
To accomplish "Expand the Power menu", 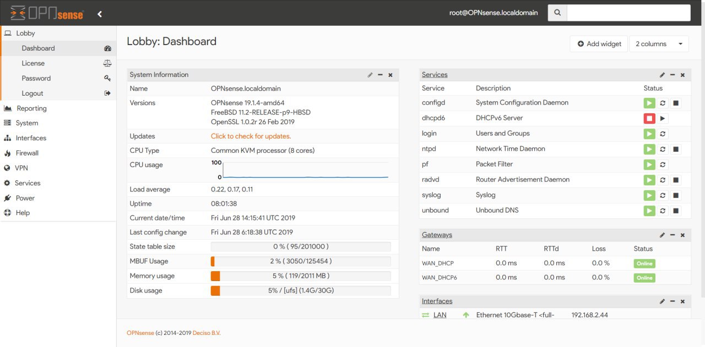I will coord(58,198).
